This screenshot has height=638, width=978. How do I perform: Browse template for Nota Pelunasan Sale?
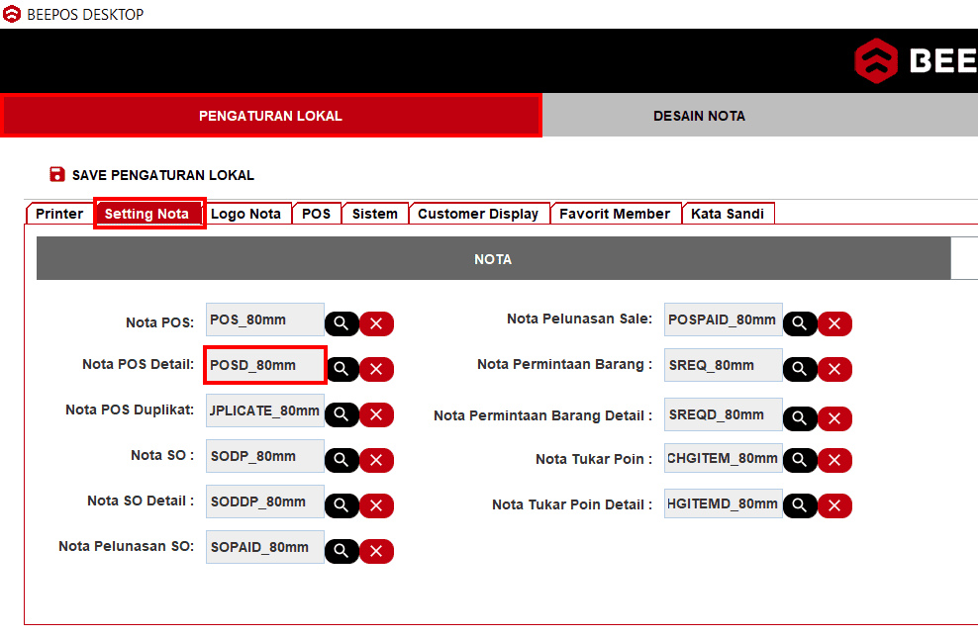pos(799,323)
